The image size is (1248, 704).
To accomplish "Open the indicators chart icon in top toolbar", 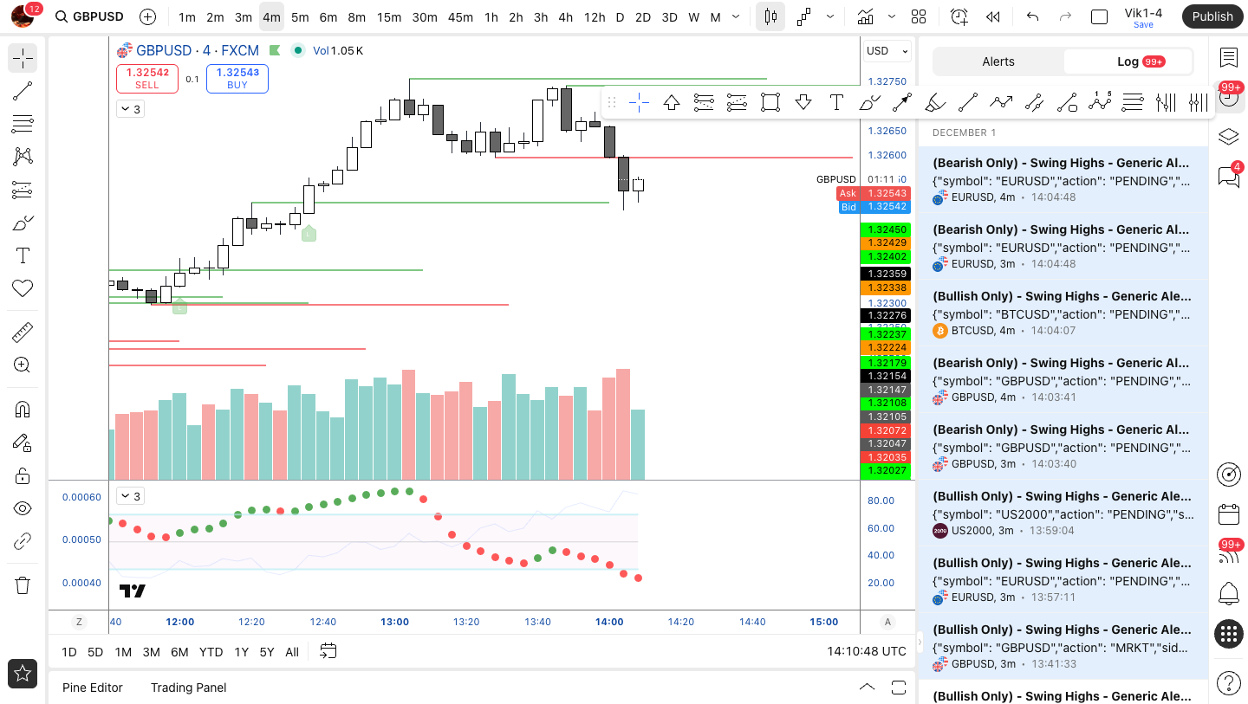I will coord(865,16).
